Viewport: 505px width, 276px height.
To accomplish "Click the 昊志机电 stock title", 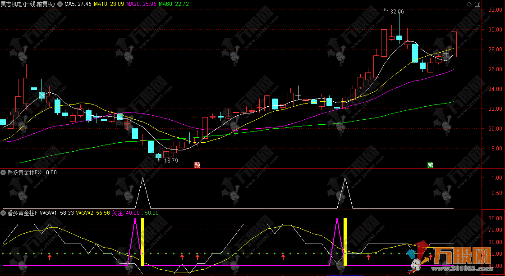I will click(28, 4).
